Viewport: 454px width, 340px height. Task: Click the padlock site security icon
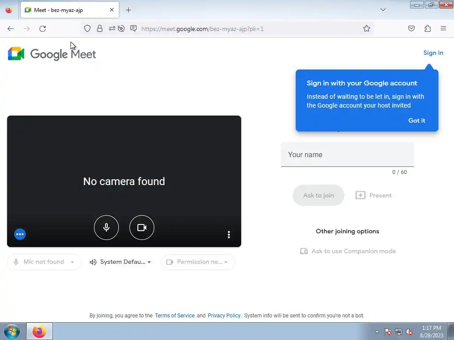tap(100, 28)
